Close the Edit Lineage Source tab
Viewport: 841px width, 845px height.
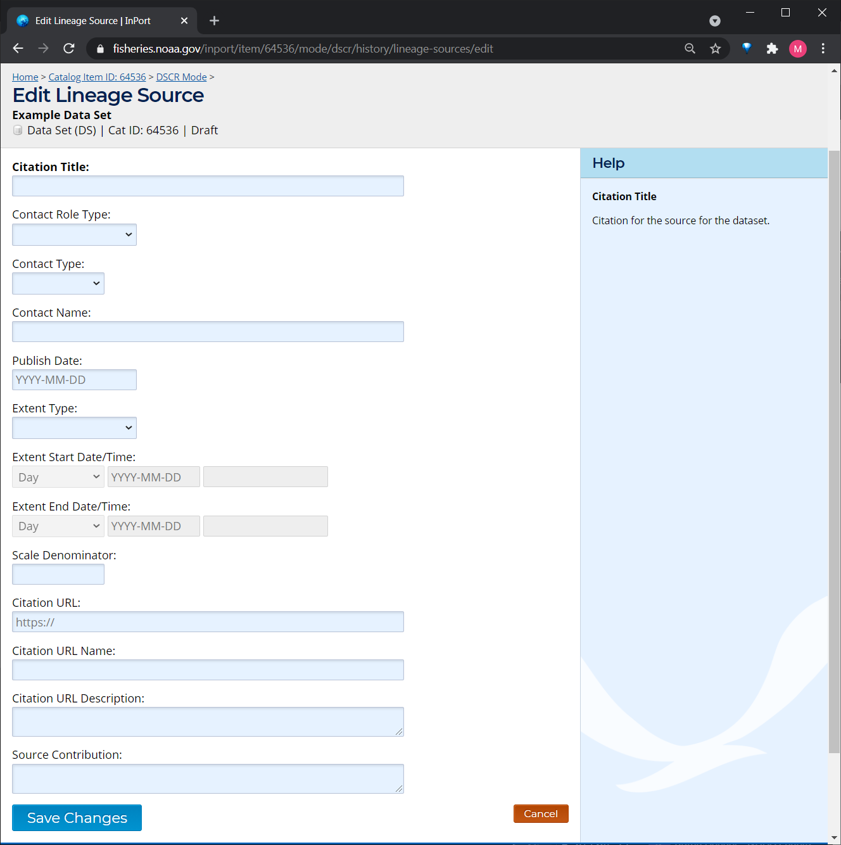[x=184, y=20]
